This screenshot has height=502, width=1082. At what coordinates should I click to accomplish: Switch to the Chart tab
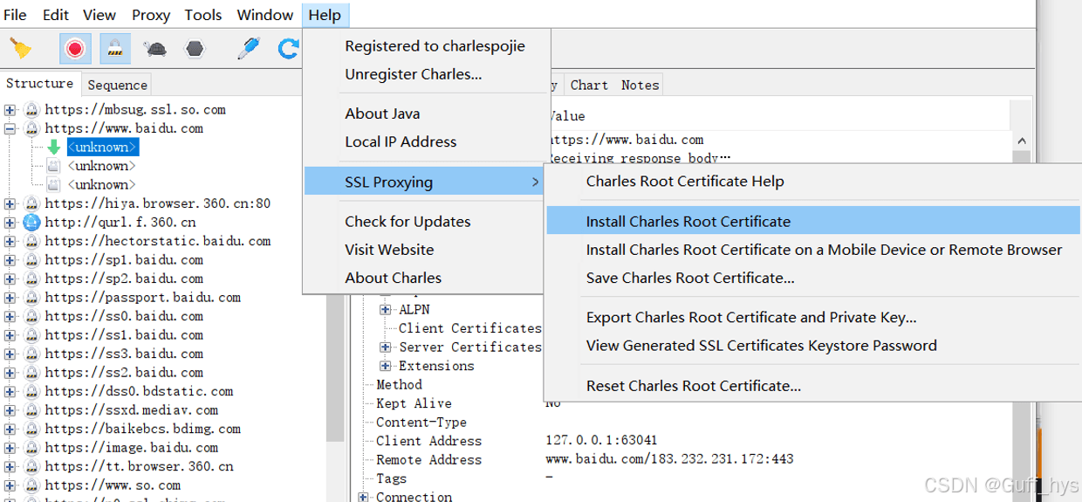[x=589, y=85]
